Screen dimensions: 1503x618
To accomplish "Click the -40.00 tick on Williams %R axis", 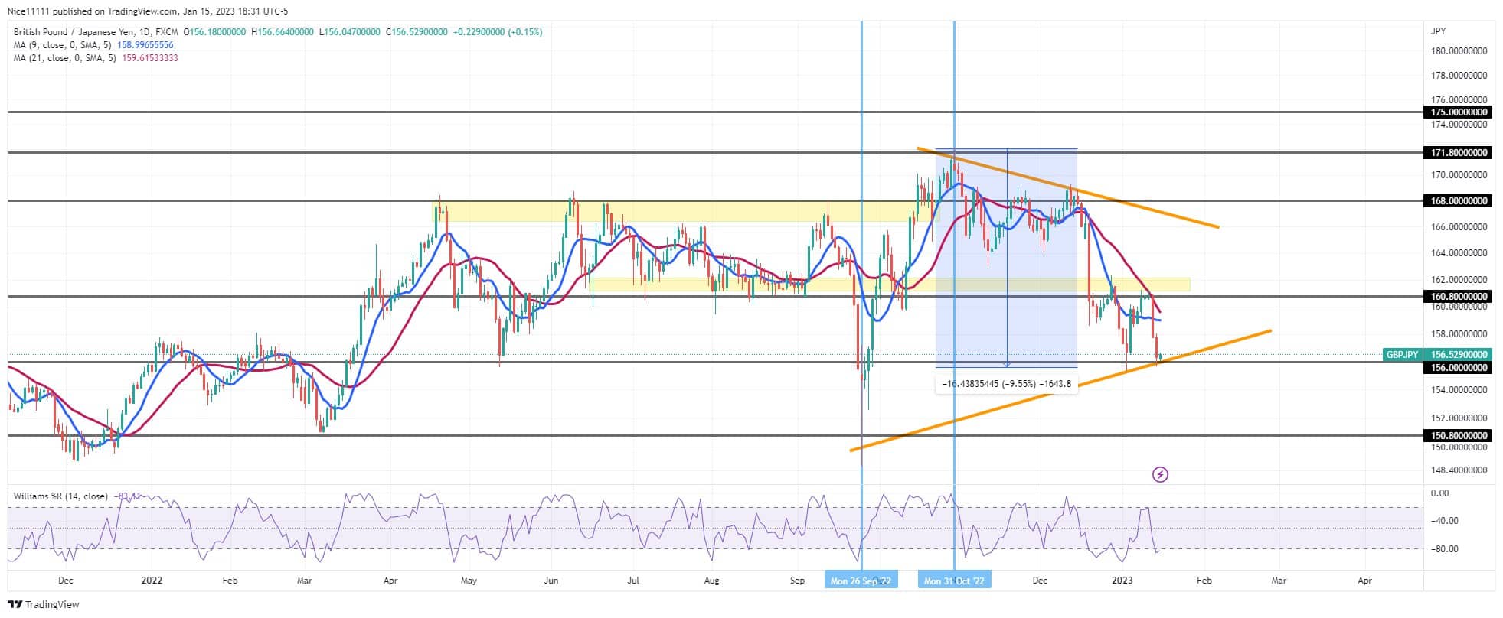I will (1444, 521).
